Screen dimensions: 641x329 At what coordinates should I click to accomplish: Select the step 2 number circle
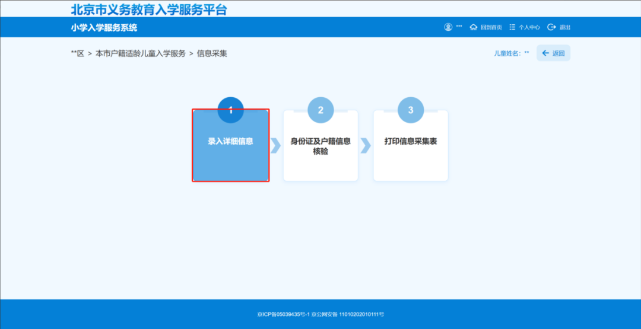click(x=320, y=110)
